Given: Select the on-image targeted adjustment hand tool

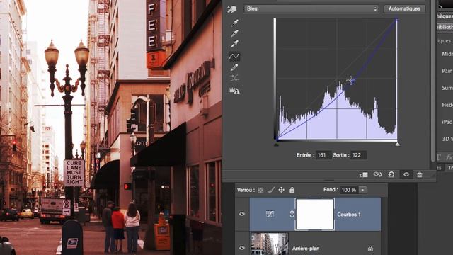Looking at the screenshot, I should click(232, 9).
